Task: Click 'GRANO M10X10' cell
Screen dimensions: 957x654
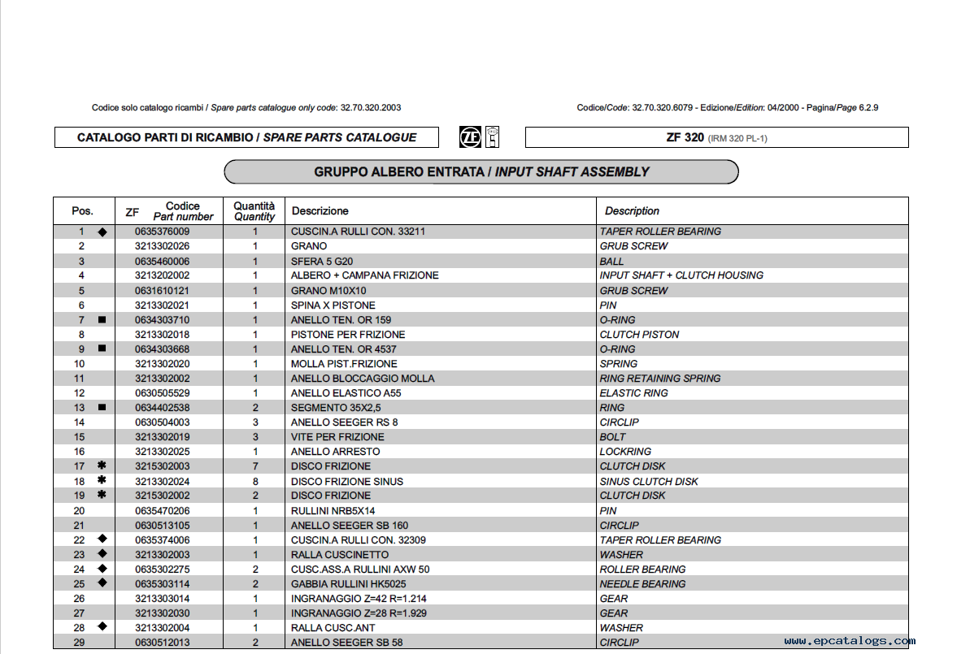Action: click(x=328, y=291)
